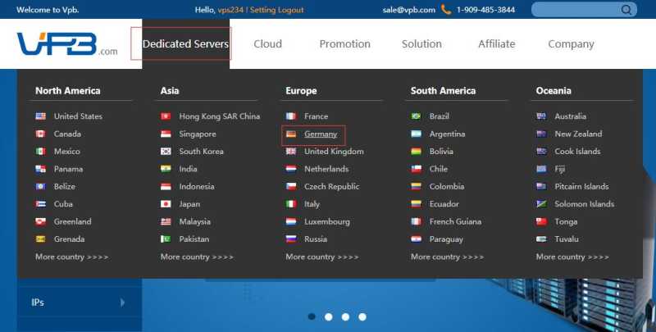The image size is (656, 332).
Task: Click the Japan flag icon
Action: [x=166, y=204]
